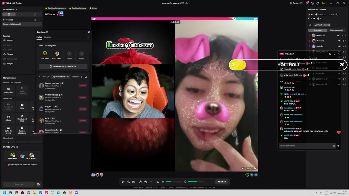Open the effects magic wand tool
Image resolution: width=349 pixels, height=196 pixels.
(x=123, y=182)
